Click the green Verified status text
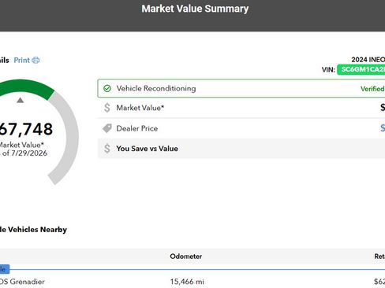The image size is (385, 288). (x=372, y=89)
